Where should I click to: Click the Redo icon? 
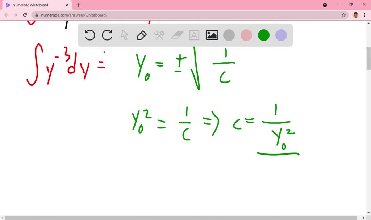tap(107, 35)
